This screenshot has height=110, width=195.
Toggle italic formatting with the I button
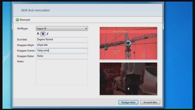point(48,34)
